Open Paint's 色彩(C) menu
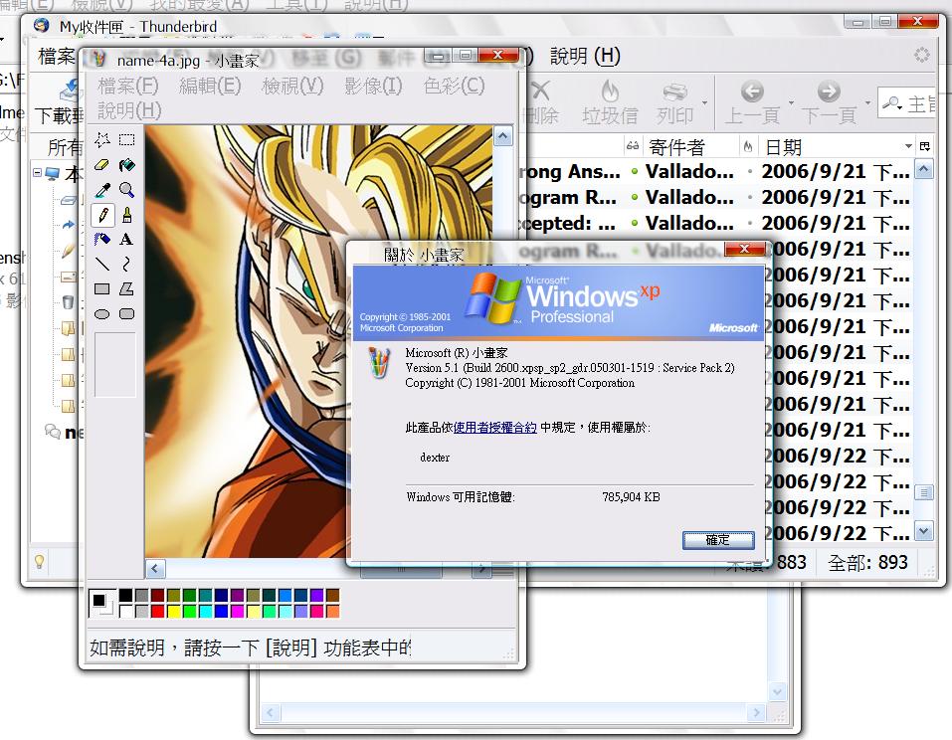This screenshot has width=952, height=740. [x=455, y=87]
